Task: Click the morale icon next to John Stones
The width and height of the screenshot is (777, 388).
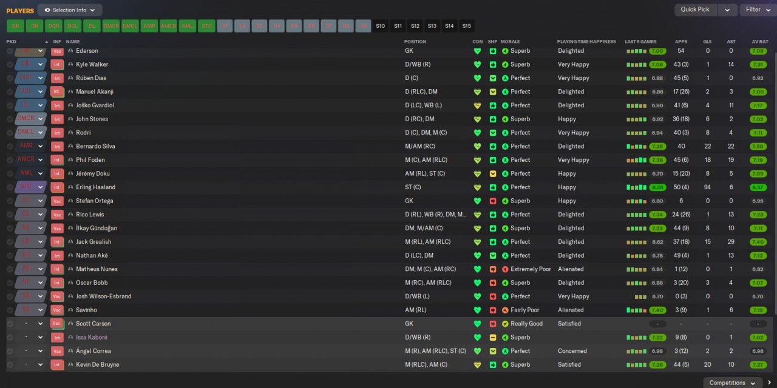Action: click(x=505, y=119)
